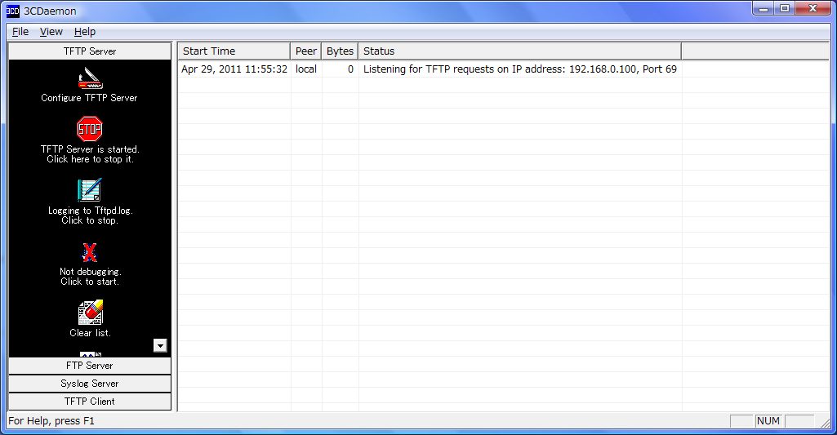Image resolution: width=837 pixels, height=435 pixels.
Task: Click the 'Configure TFTP Server' label
Action: tap(89, 98)
